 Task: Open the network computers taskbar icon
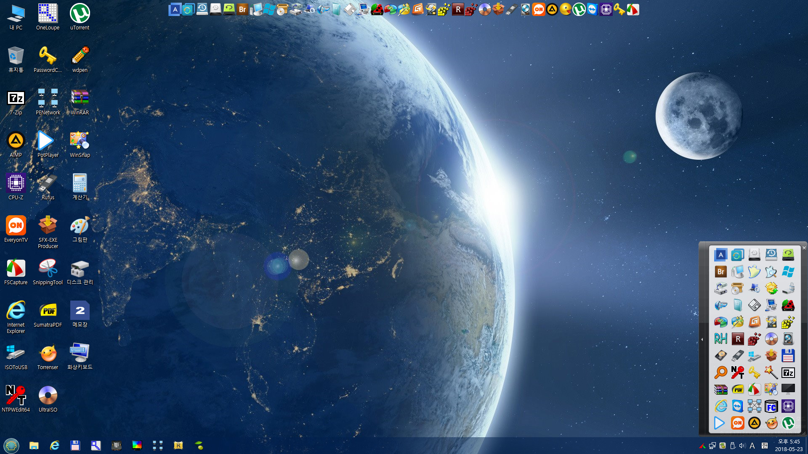pos(158,445)
